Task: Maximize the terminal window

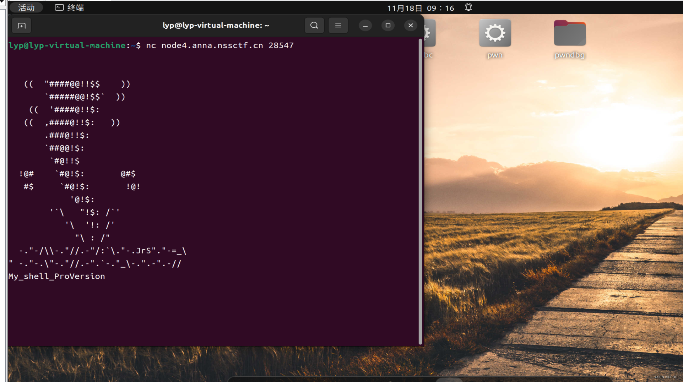Action: 388,25
